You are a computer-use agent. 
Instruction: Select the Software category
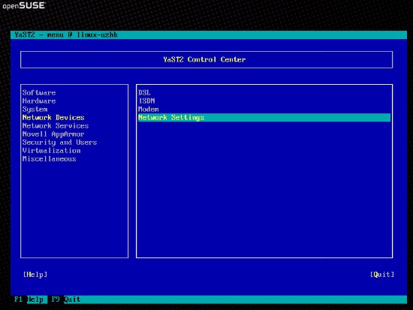point(39,93)
